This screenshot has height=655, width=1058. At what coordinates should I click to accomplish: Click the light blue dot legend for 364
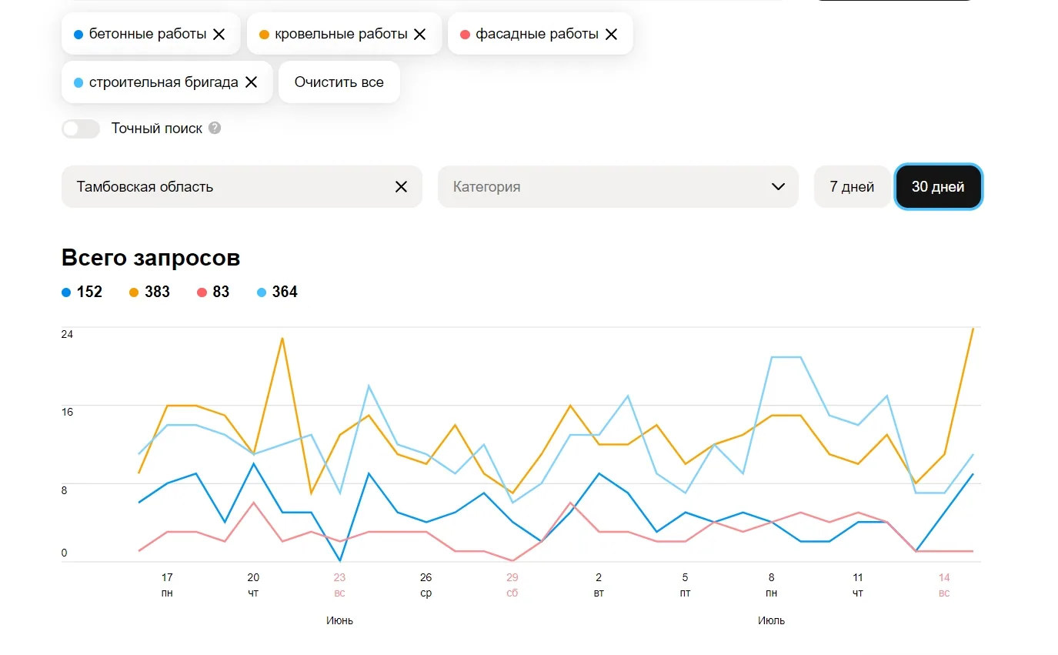click(262, 292)
